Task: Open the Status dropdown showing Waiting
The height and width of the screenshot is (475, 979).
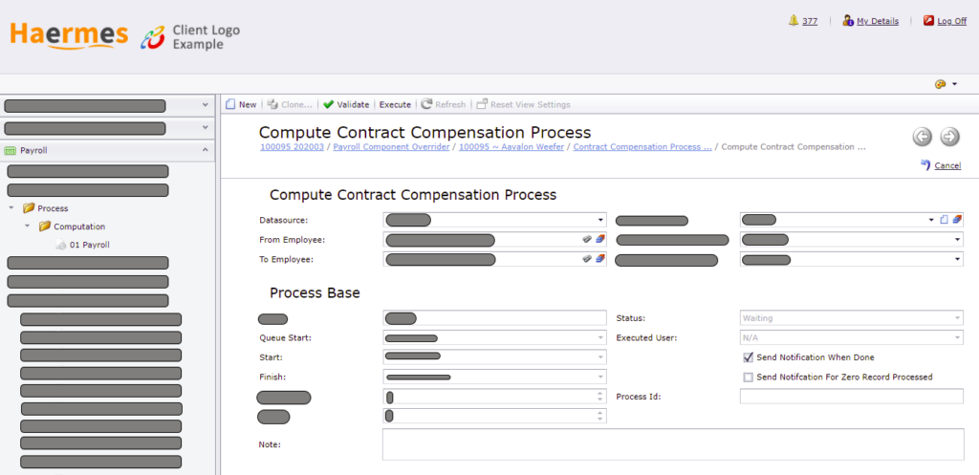Action: [957, 318]
